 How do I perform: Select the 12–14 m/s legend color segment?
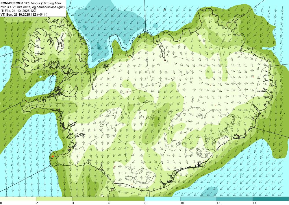pos(235,199)
